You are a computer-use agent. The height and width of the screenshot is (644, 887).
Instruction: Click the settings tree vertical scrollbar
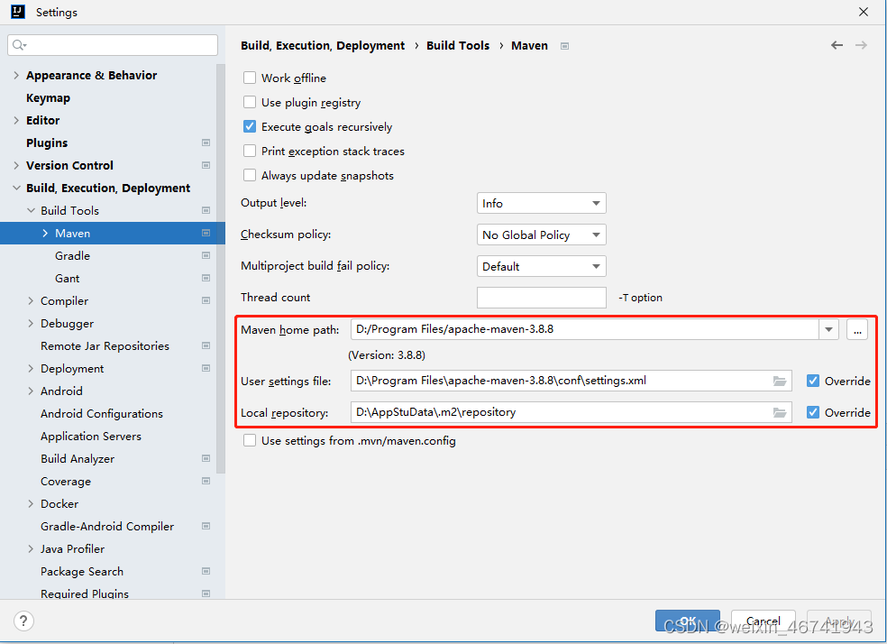[221, 269]
